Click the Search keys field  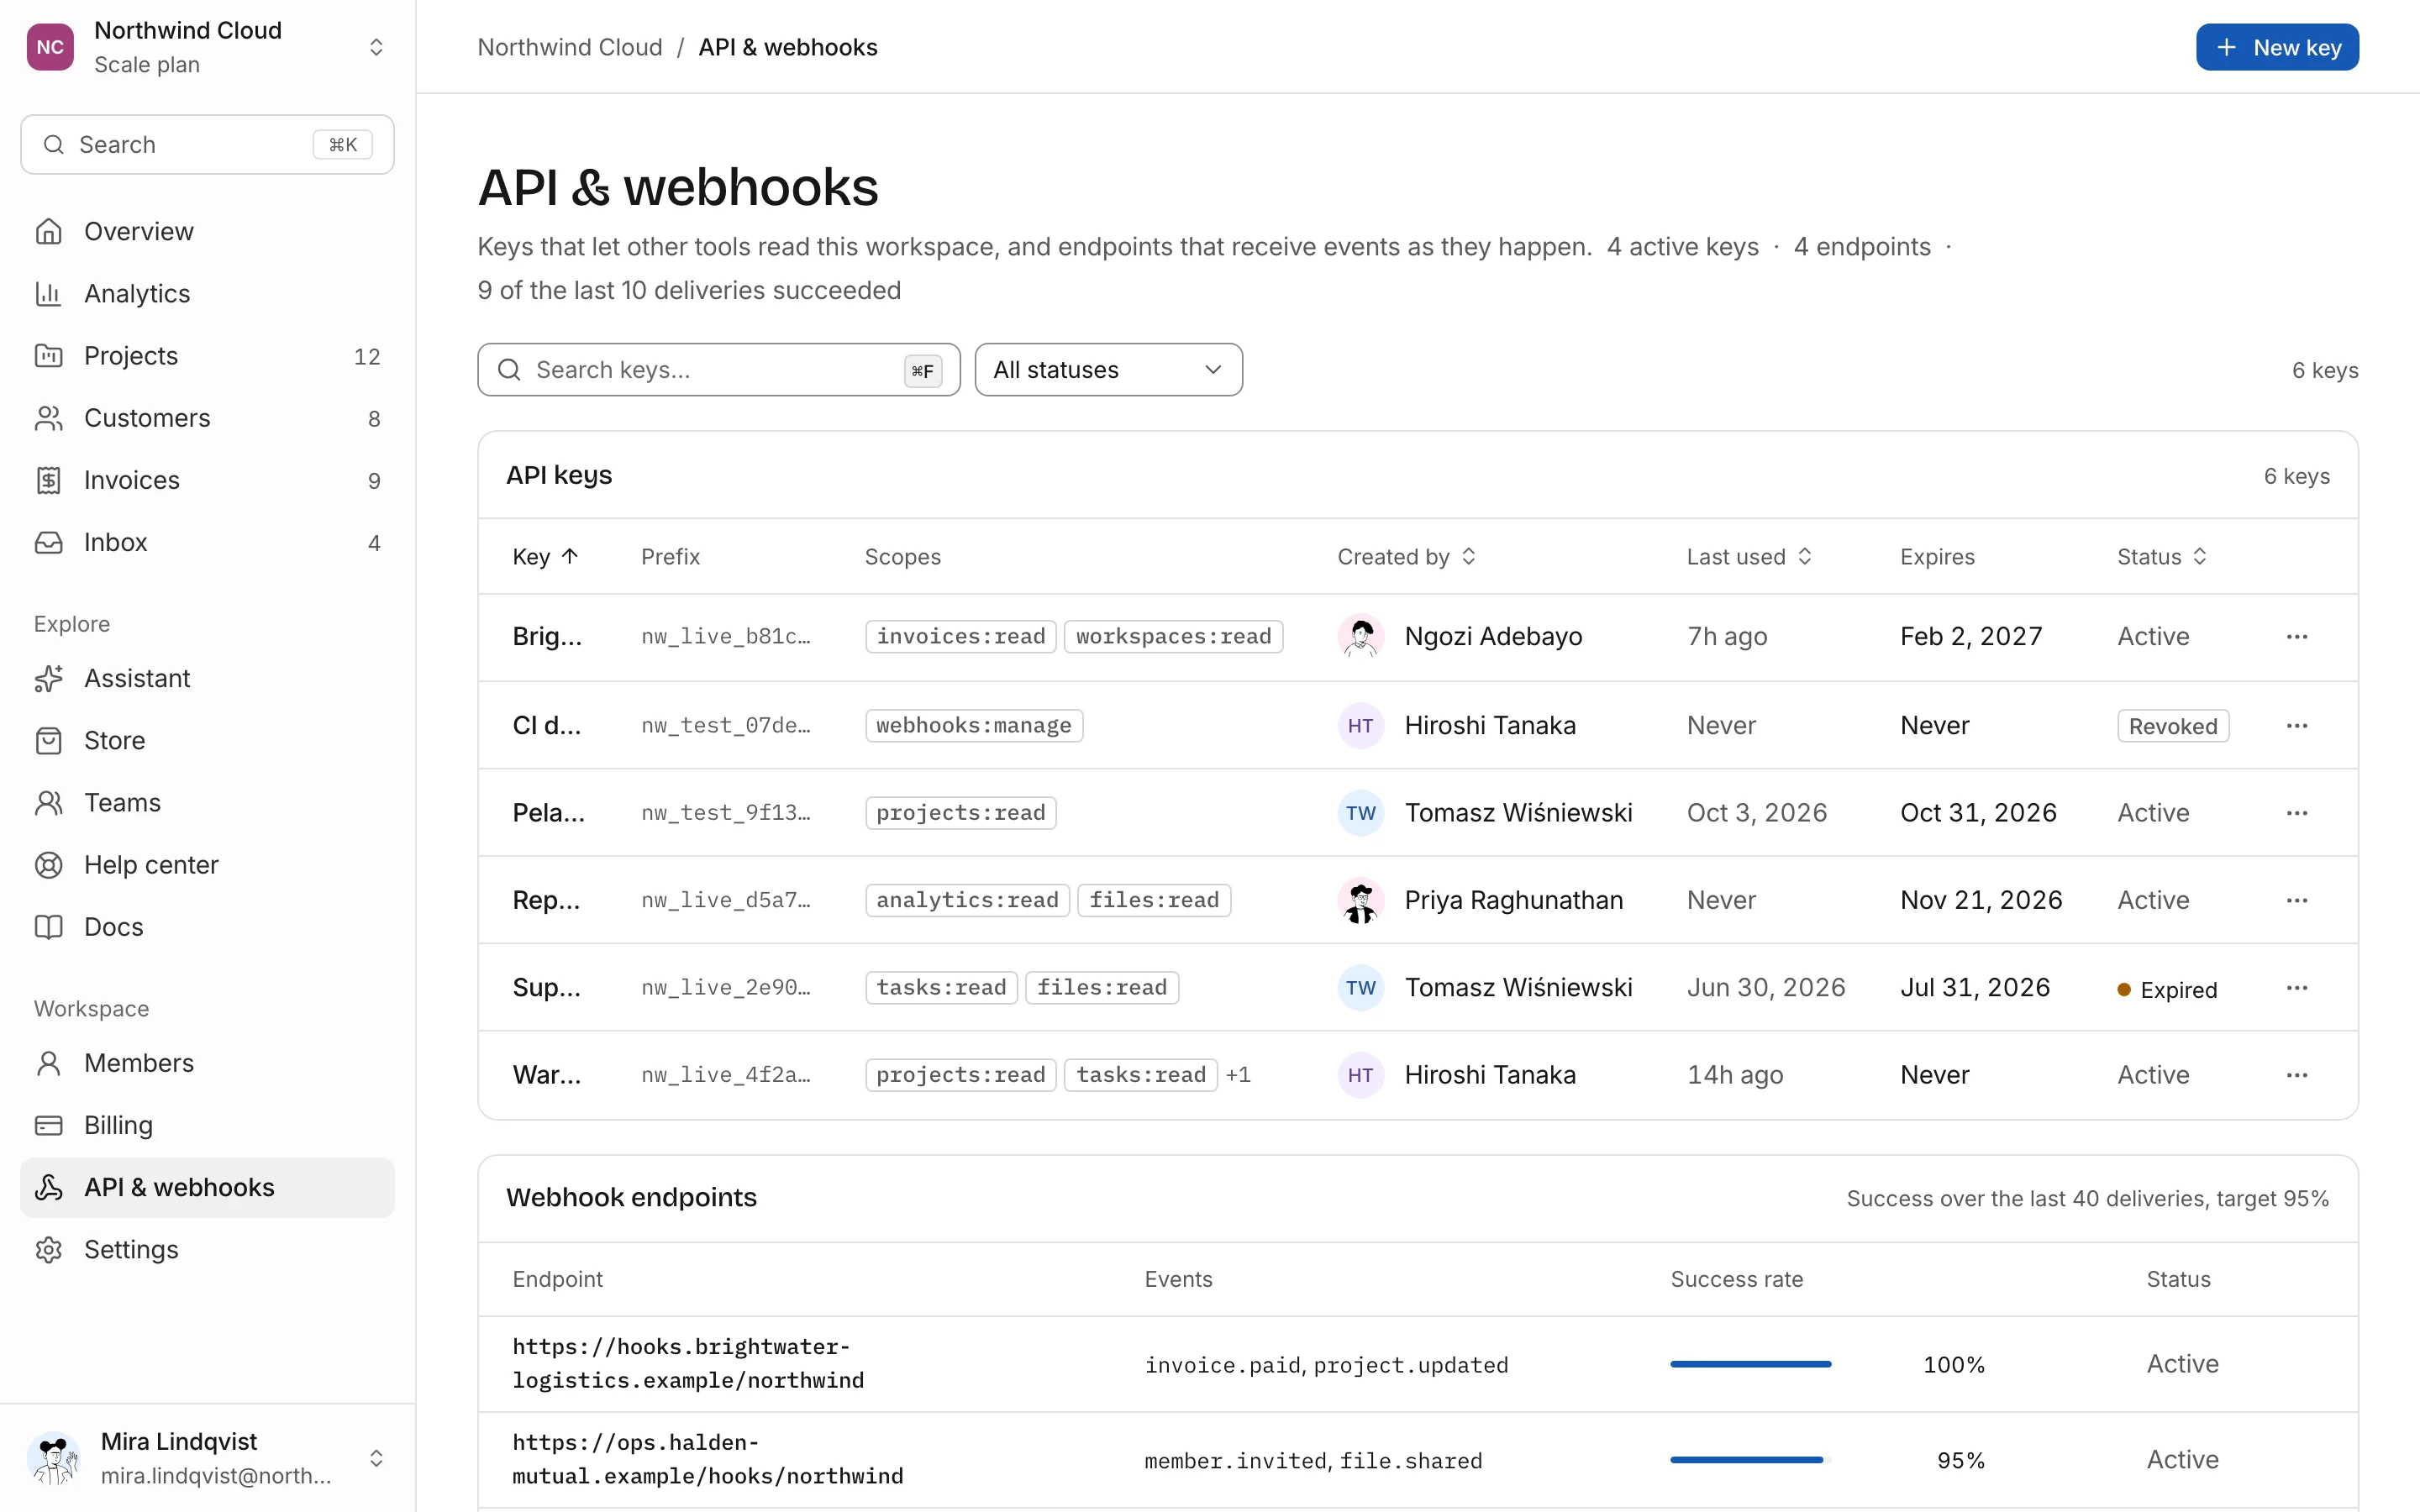[718, 370]
